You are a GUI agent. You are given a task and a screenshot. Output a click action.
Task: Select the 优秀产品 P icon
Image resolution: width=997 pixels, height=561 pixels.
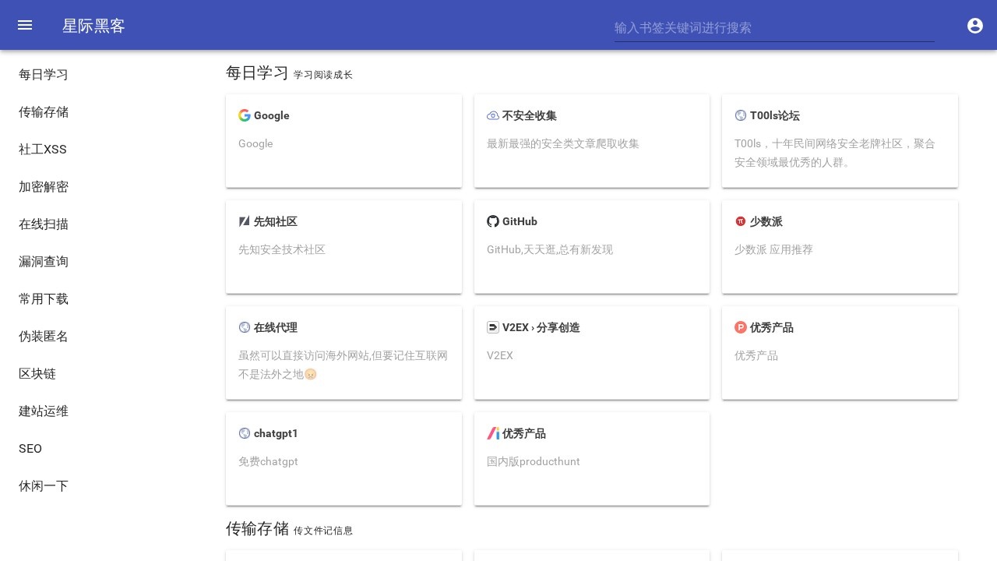741,327
